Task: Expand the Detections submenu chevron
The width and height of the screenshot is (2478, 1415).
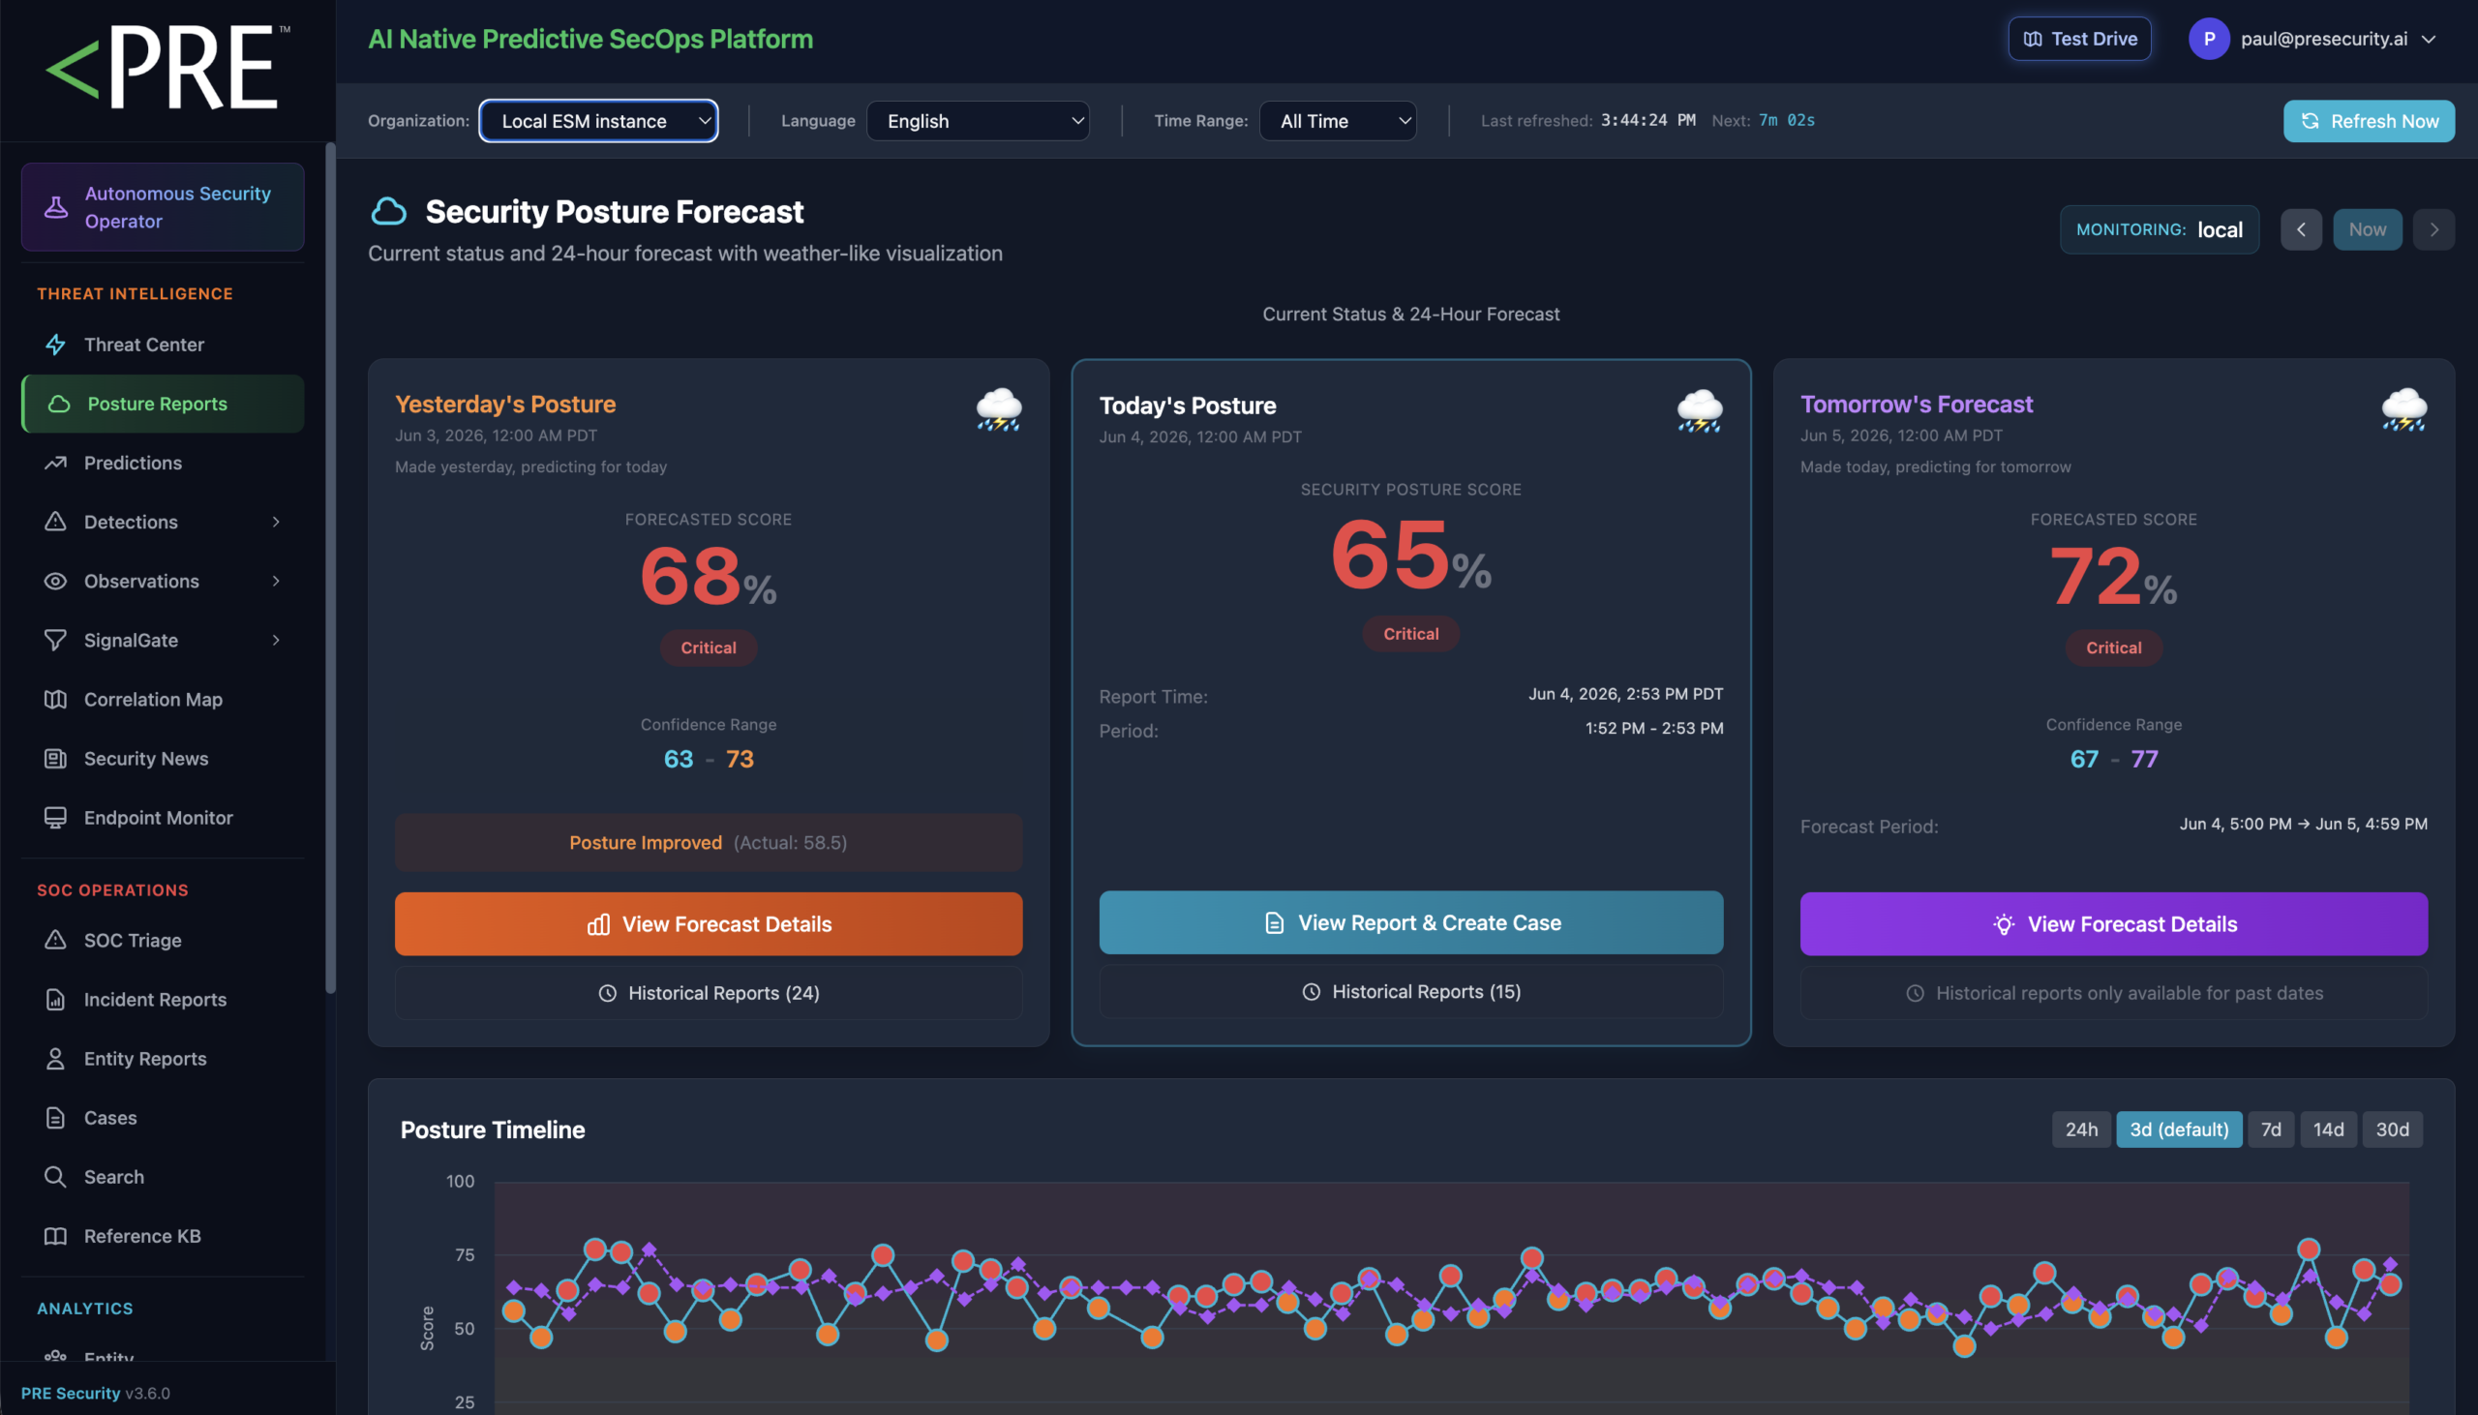Action: (276, 522)
